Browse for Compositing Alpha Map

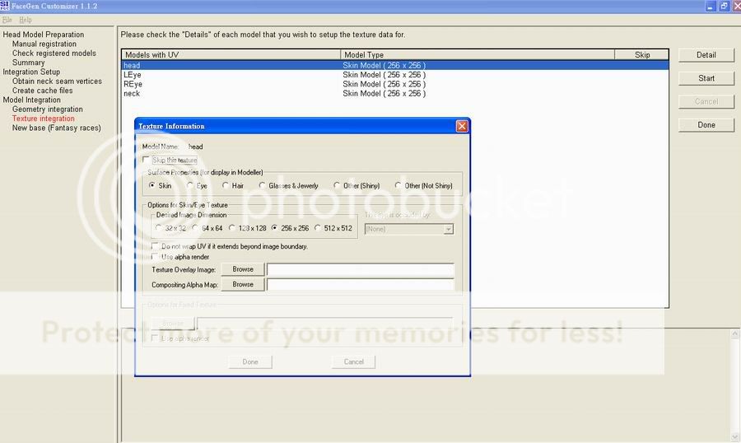click(x=243, y=284)
